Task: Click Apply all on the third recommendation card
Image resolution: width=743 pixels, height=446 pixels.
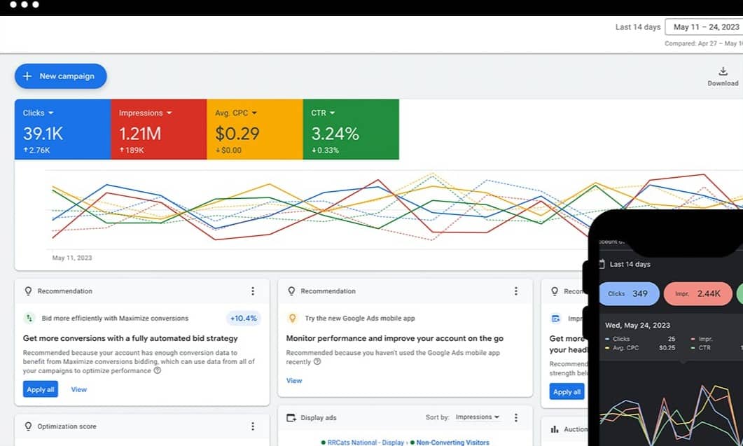Action: click(x=567, y=392)
